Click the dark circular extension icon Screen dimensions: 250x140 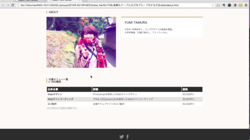(229, 5)
